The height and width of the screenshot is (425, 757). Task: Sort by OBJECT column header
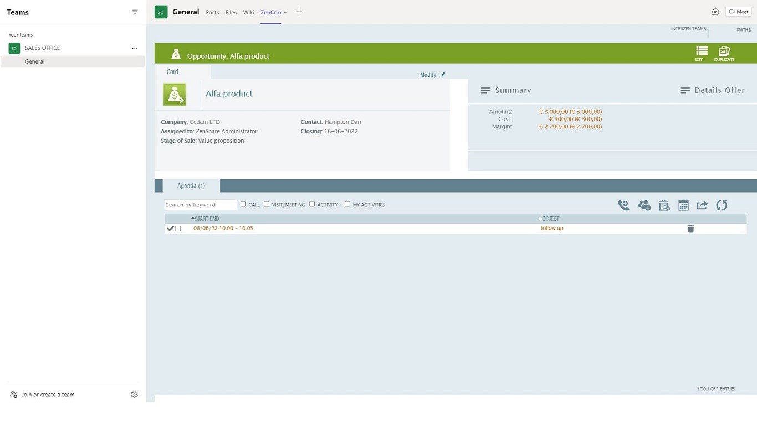(549, 219)
